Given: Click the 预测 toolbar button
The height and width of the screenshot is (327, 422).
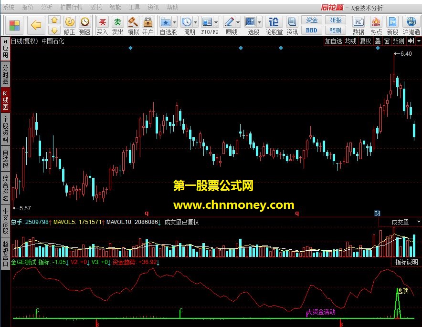Looking at the screenshot, I should (x=335, y=31).
